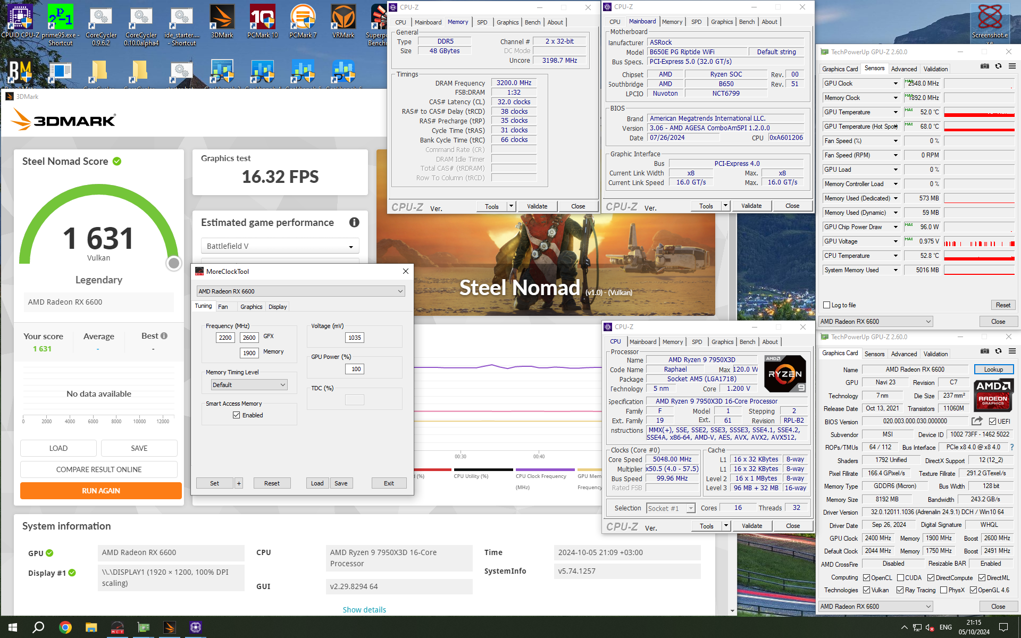Expand the GPU Chip Power Draw sensor dropdown

tap(896, 227)
